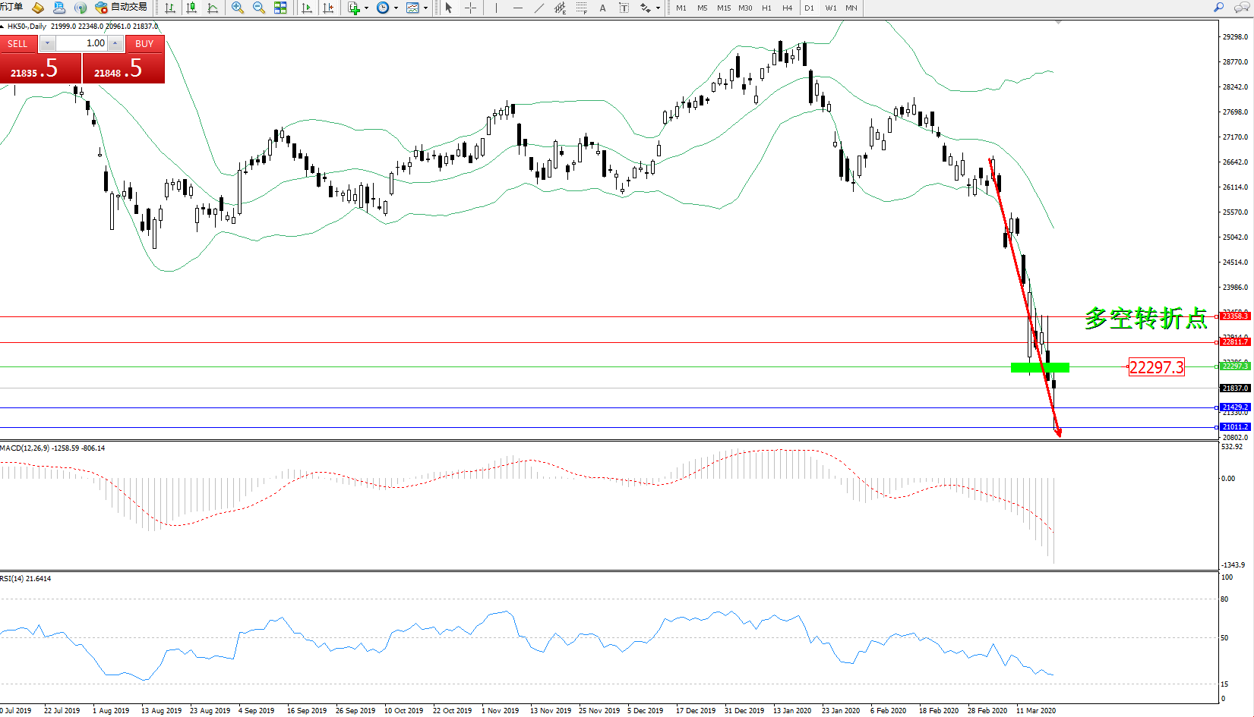Select the trendline drawing tool
Image resolution: width=1254 pixels, height=717 pixels.
[x=539, y=8]
